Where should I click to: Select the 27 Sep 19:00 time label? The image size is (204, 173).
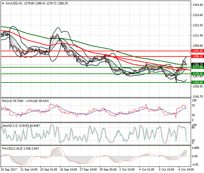(88, 170)
